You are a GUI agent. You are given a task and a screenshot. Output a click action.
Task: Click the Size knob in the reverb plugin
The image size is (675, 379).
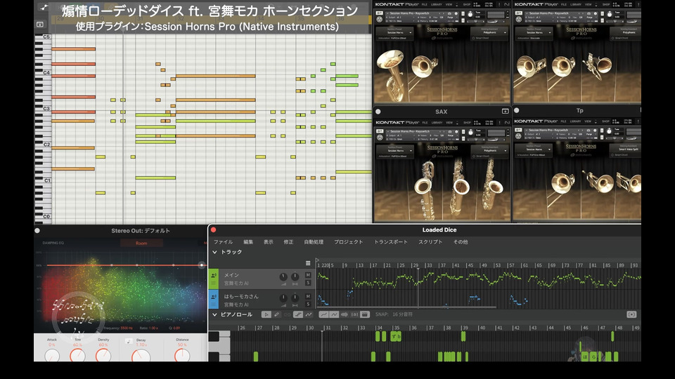(77, 354)
